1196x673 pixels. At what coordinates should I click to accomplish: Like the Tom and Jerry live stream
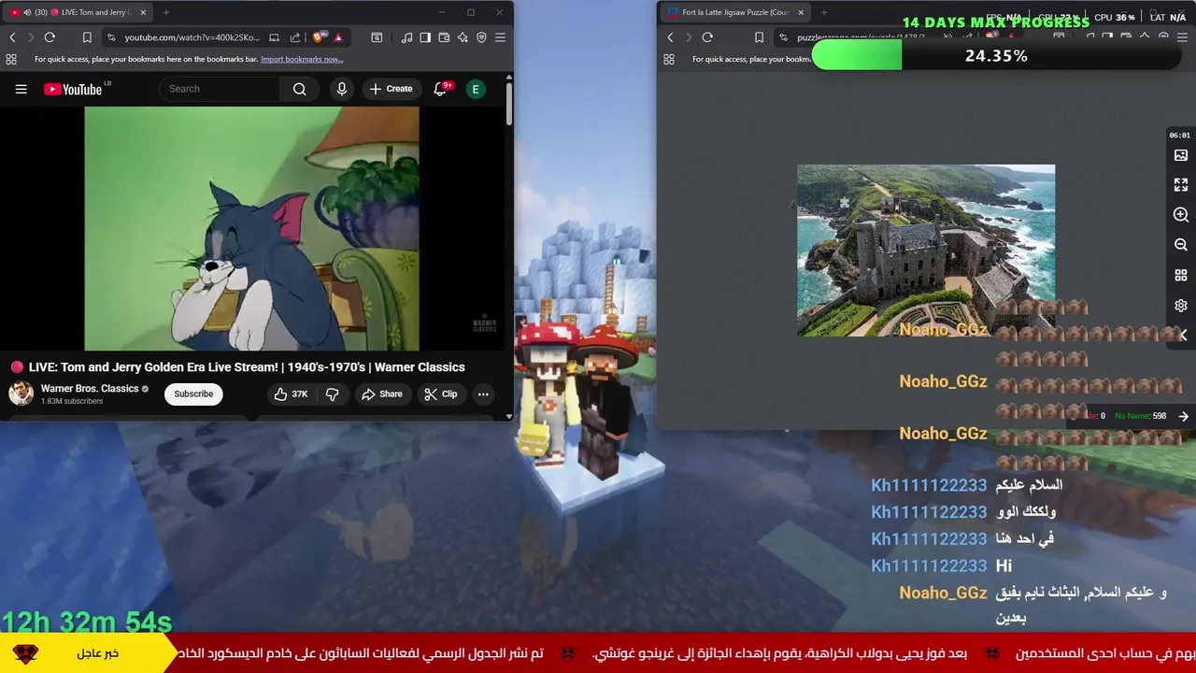(292, 394)
